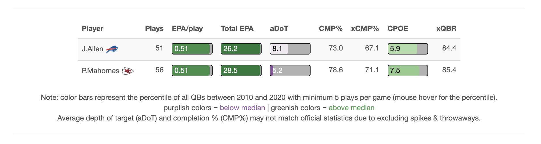Screen dimensions: 541x144
Task: Click P.Mahomes' 0.51 EPA/play bar
Action: pos(192,71)
